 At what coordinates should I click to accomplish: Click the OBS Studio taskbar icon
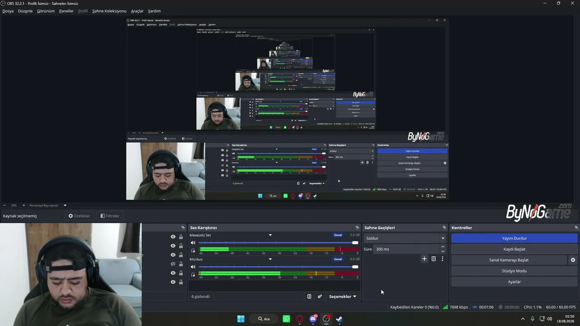click(x=326, y=319)
